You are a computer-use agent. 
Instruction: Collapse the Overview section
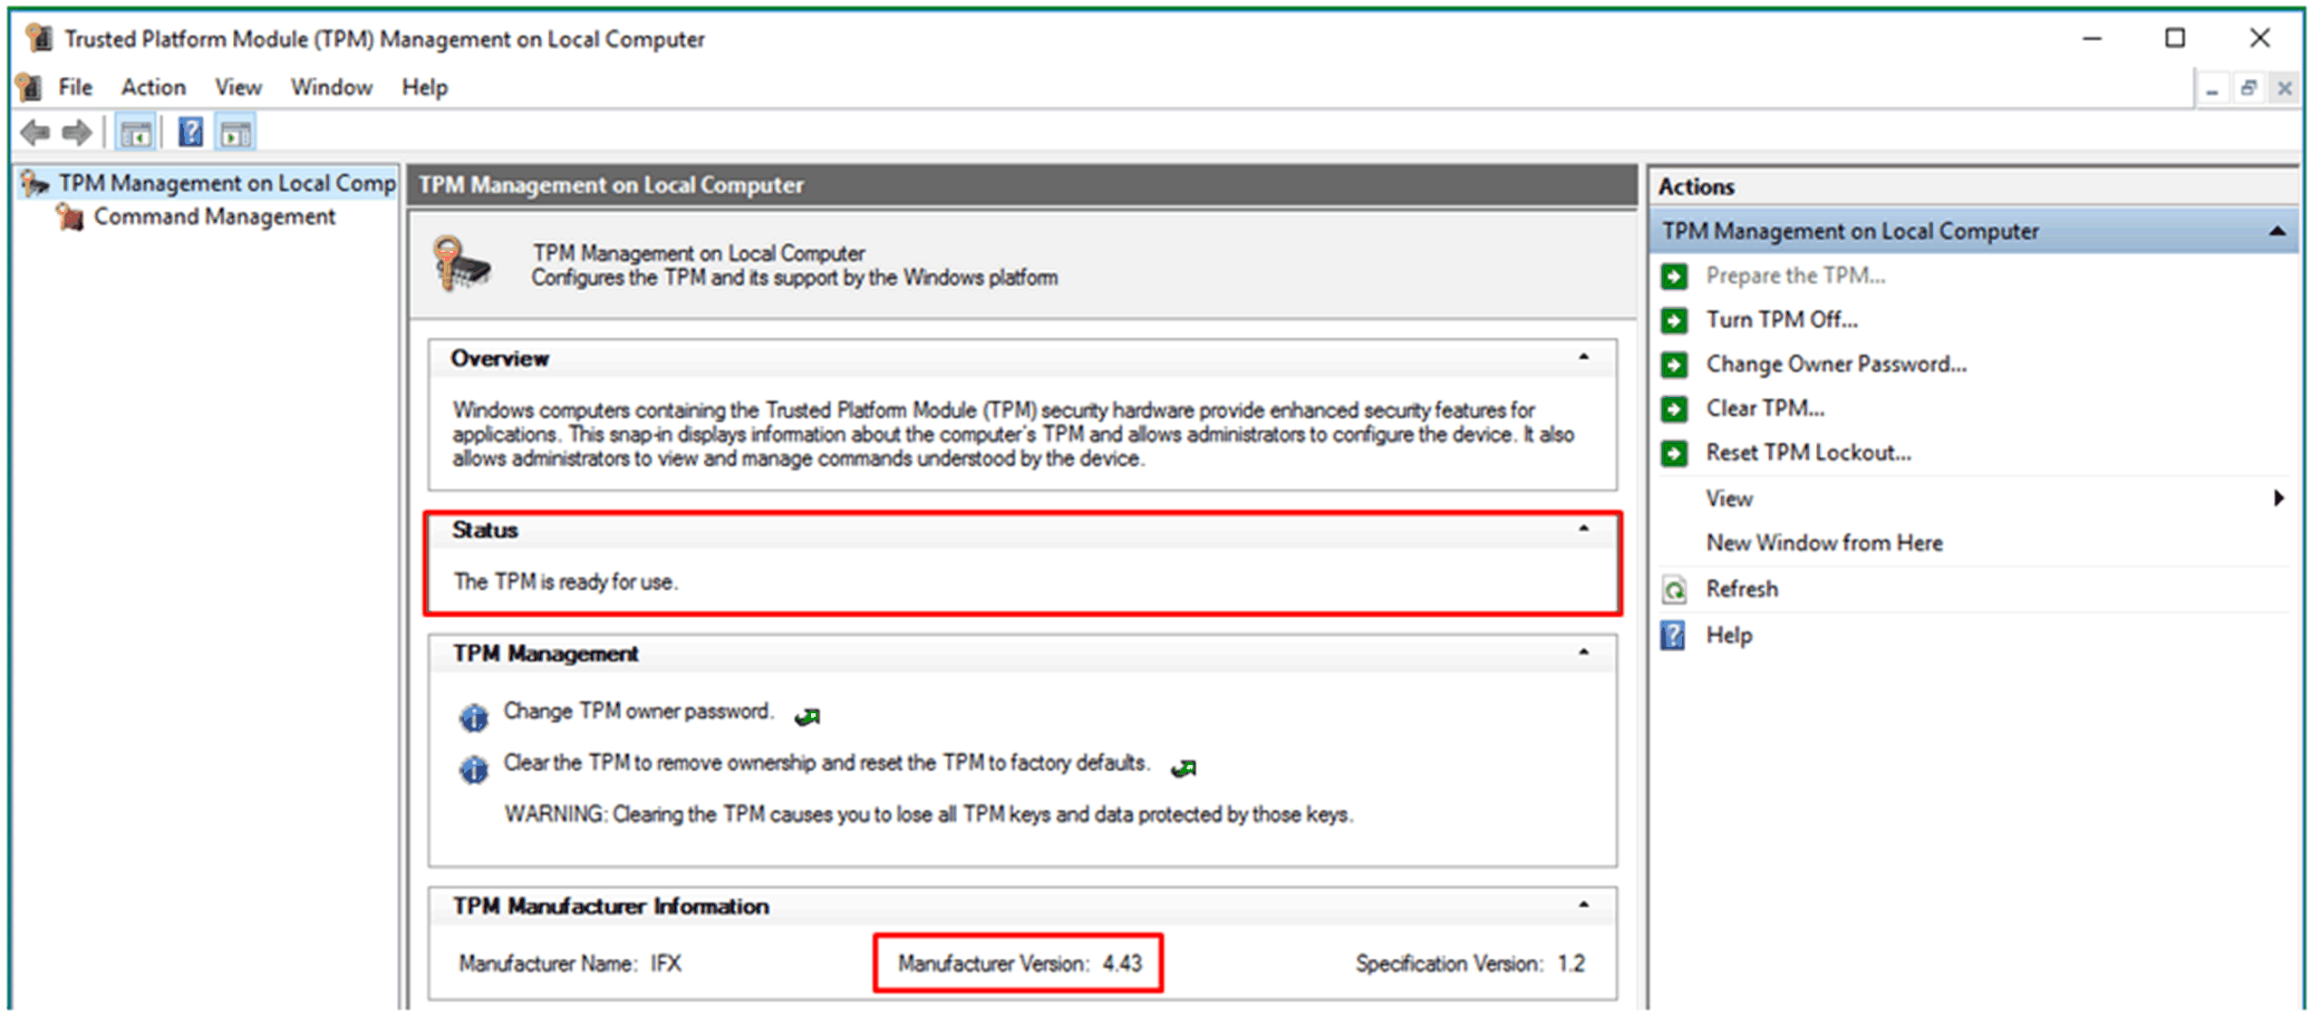[x=1583, y=357]
